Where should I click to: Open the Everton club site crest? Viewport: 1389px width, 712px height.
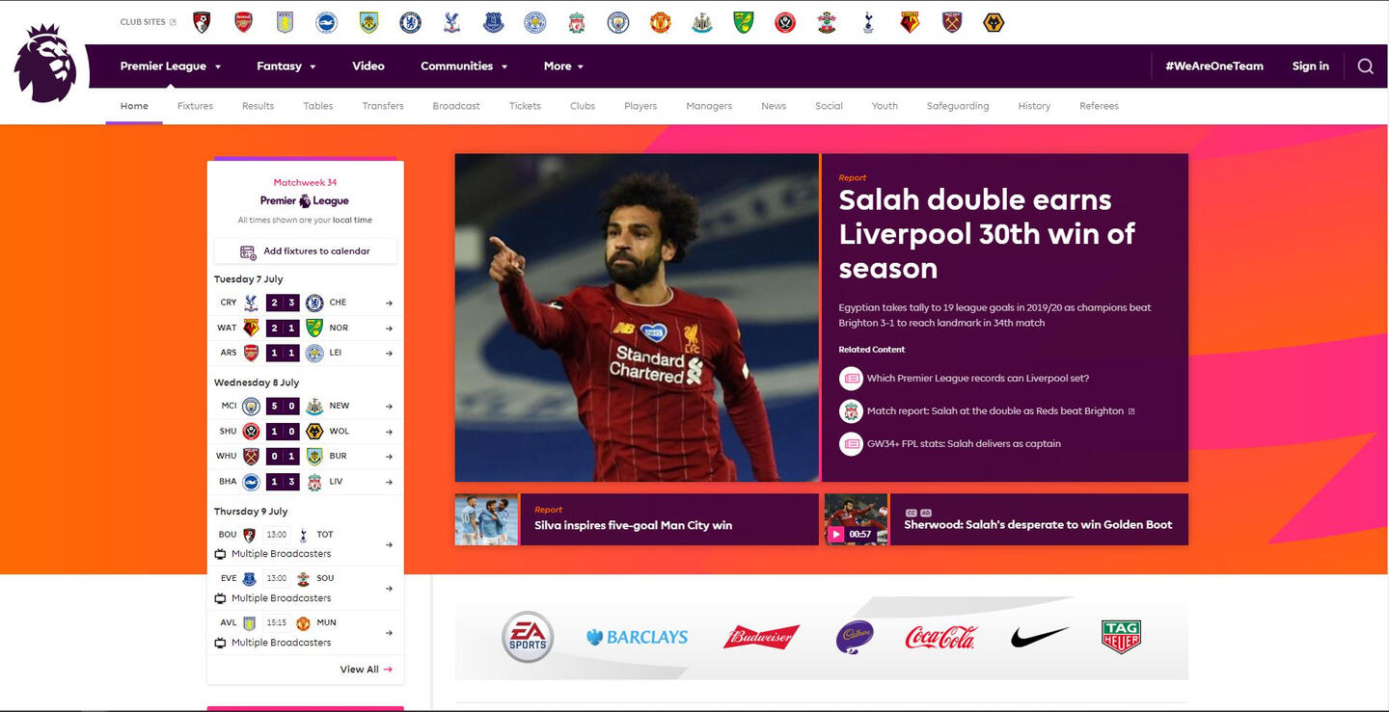point(493,22)
